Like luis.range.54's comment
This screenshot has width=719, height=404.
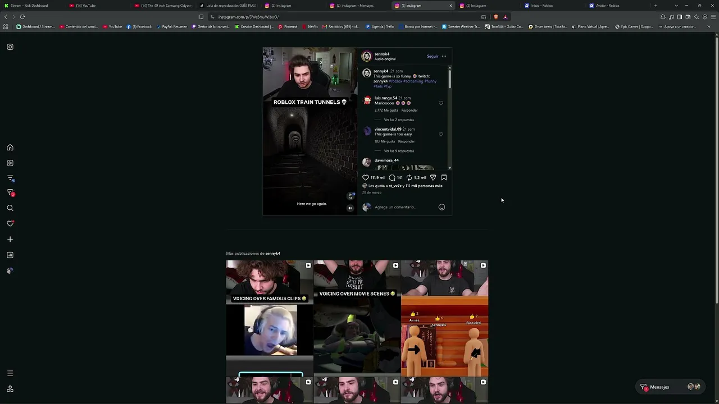click(x=441, y=103)
